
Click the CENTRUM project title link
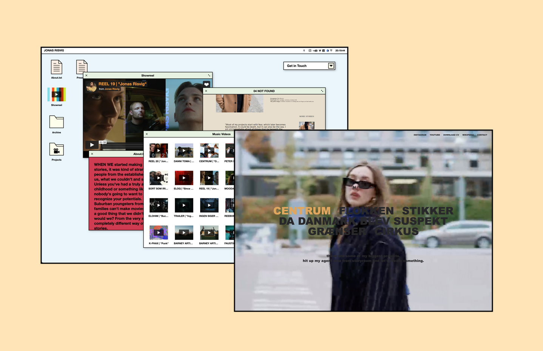(x=302, y=211)
